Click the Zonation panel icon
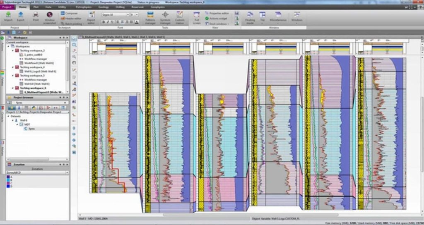 coord(9,164)
